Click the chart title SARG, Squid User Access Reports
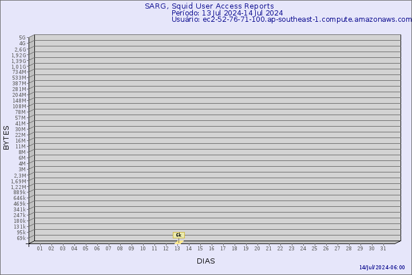 (209, 6)
